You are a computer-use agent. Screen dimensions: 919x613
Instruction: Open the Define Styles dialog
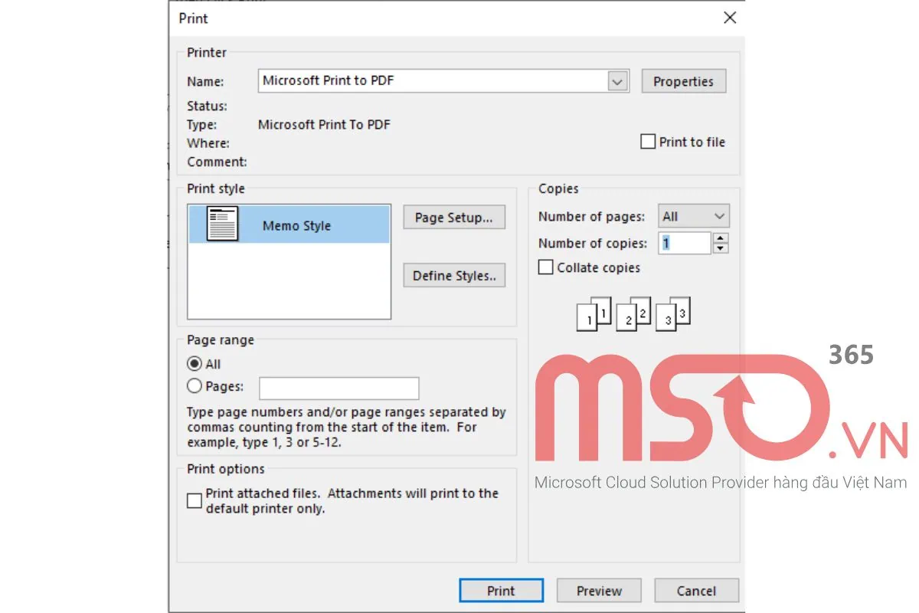[x=453, y=275]
